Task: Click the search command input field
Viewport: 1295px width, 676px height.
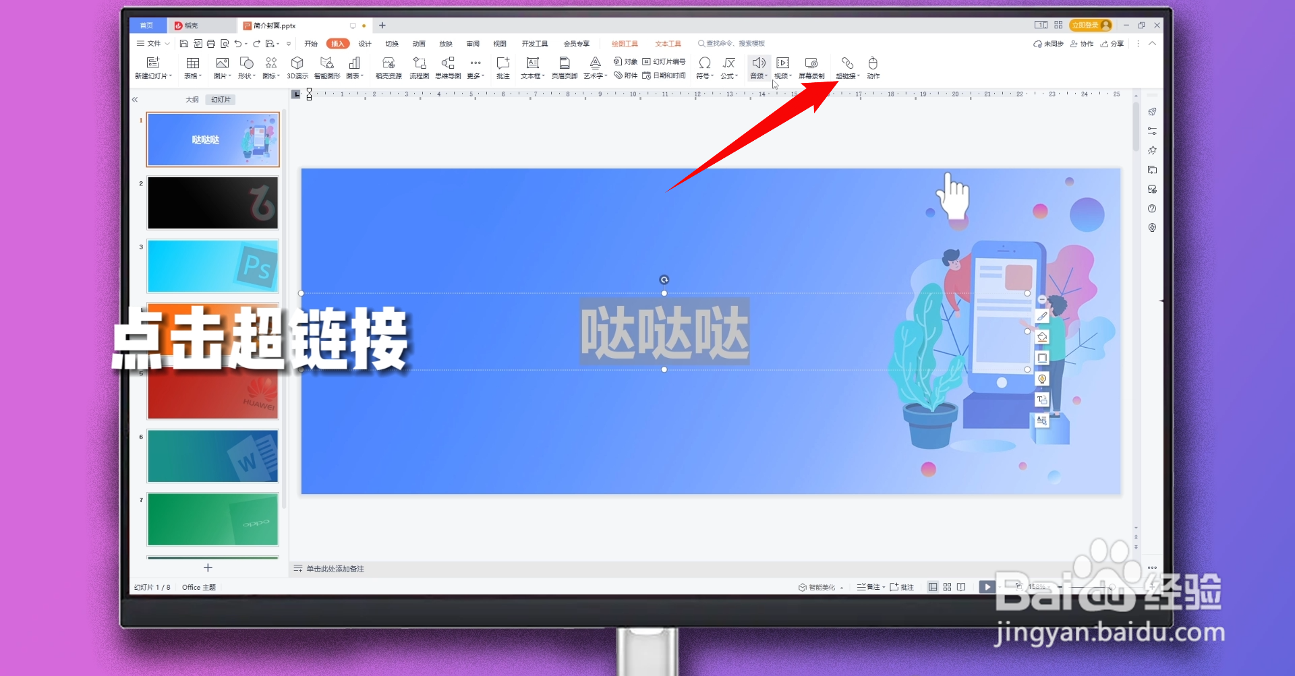Action: point(731,44)
